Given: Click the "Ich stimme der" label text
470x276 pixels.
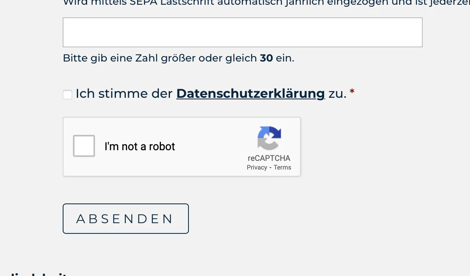Looking at the screenshot, I should [124, 93].
